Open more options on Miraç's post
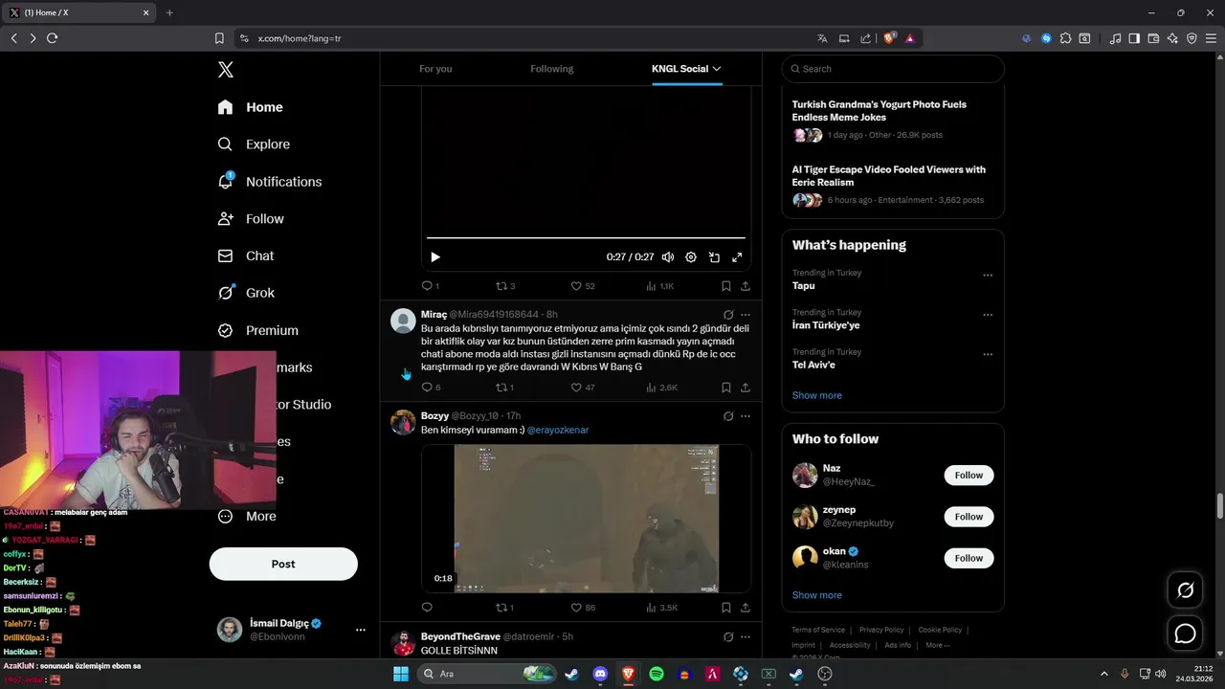This screenshot has height=689, width=1225. [x=746, y=315]
